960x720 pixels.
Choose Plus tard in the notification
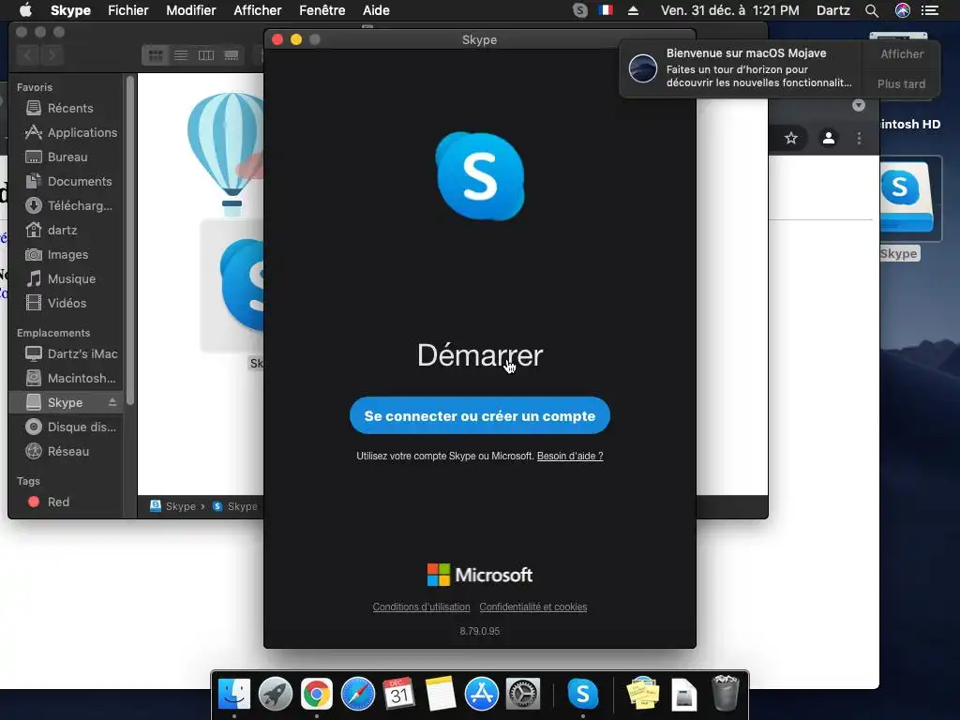coord(901,83)
